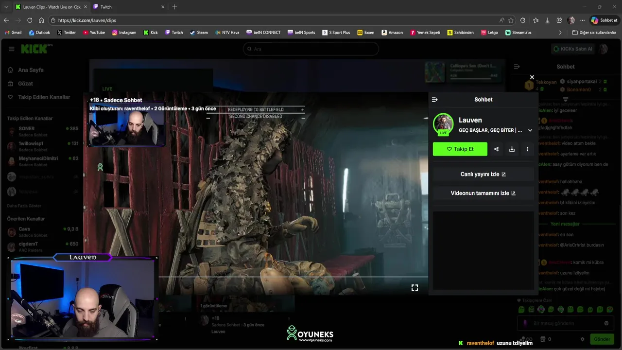This screenshot has height=350, width=622.
Task: Open the Kick sidebar hamburger menu
Action: (11, 49)
